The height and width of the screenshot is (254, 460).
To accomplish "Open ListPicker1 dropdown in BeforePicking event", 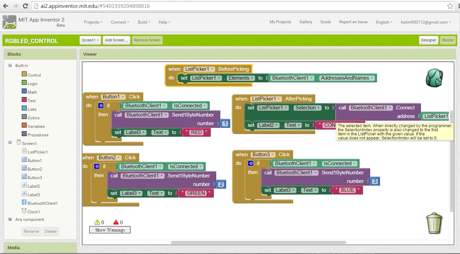I will (x=199, y=69).
